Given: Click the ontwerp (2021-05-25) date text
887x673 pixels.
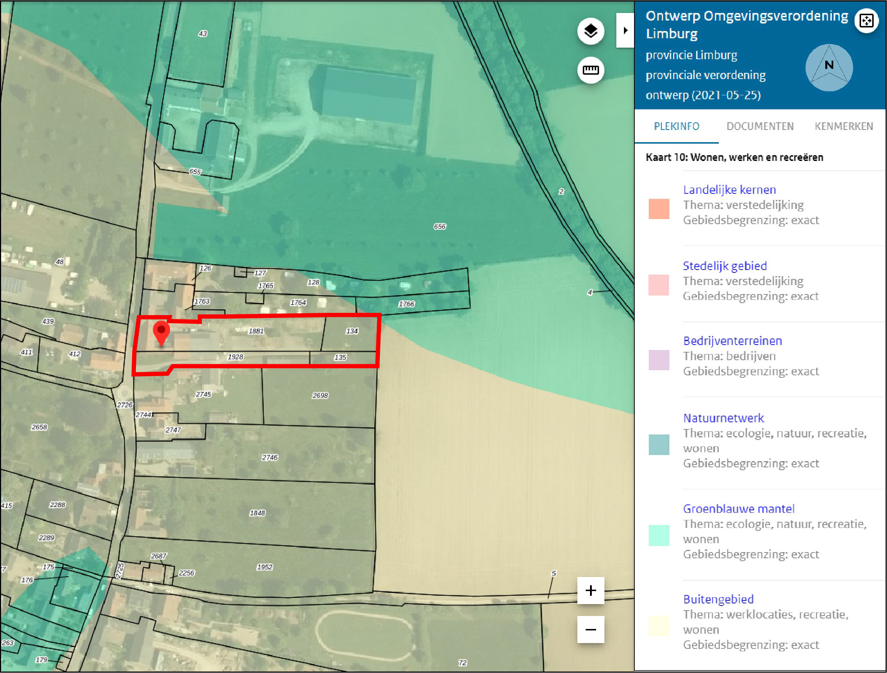Looking at the screenshot, I should [x=703, y=95].
